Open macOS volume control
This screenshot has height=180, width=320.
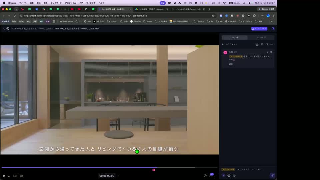point(213,3)
